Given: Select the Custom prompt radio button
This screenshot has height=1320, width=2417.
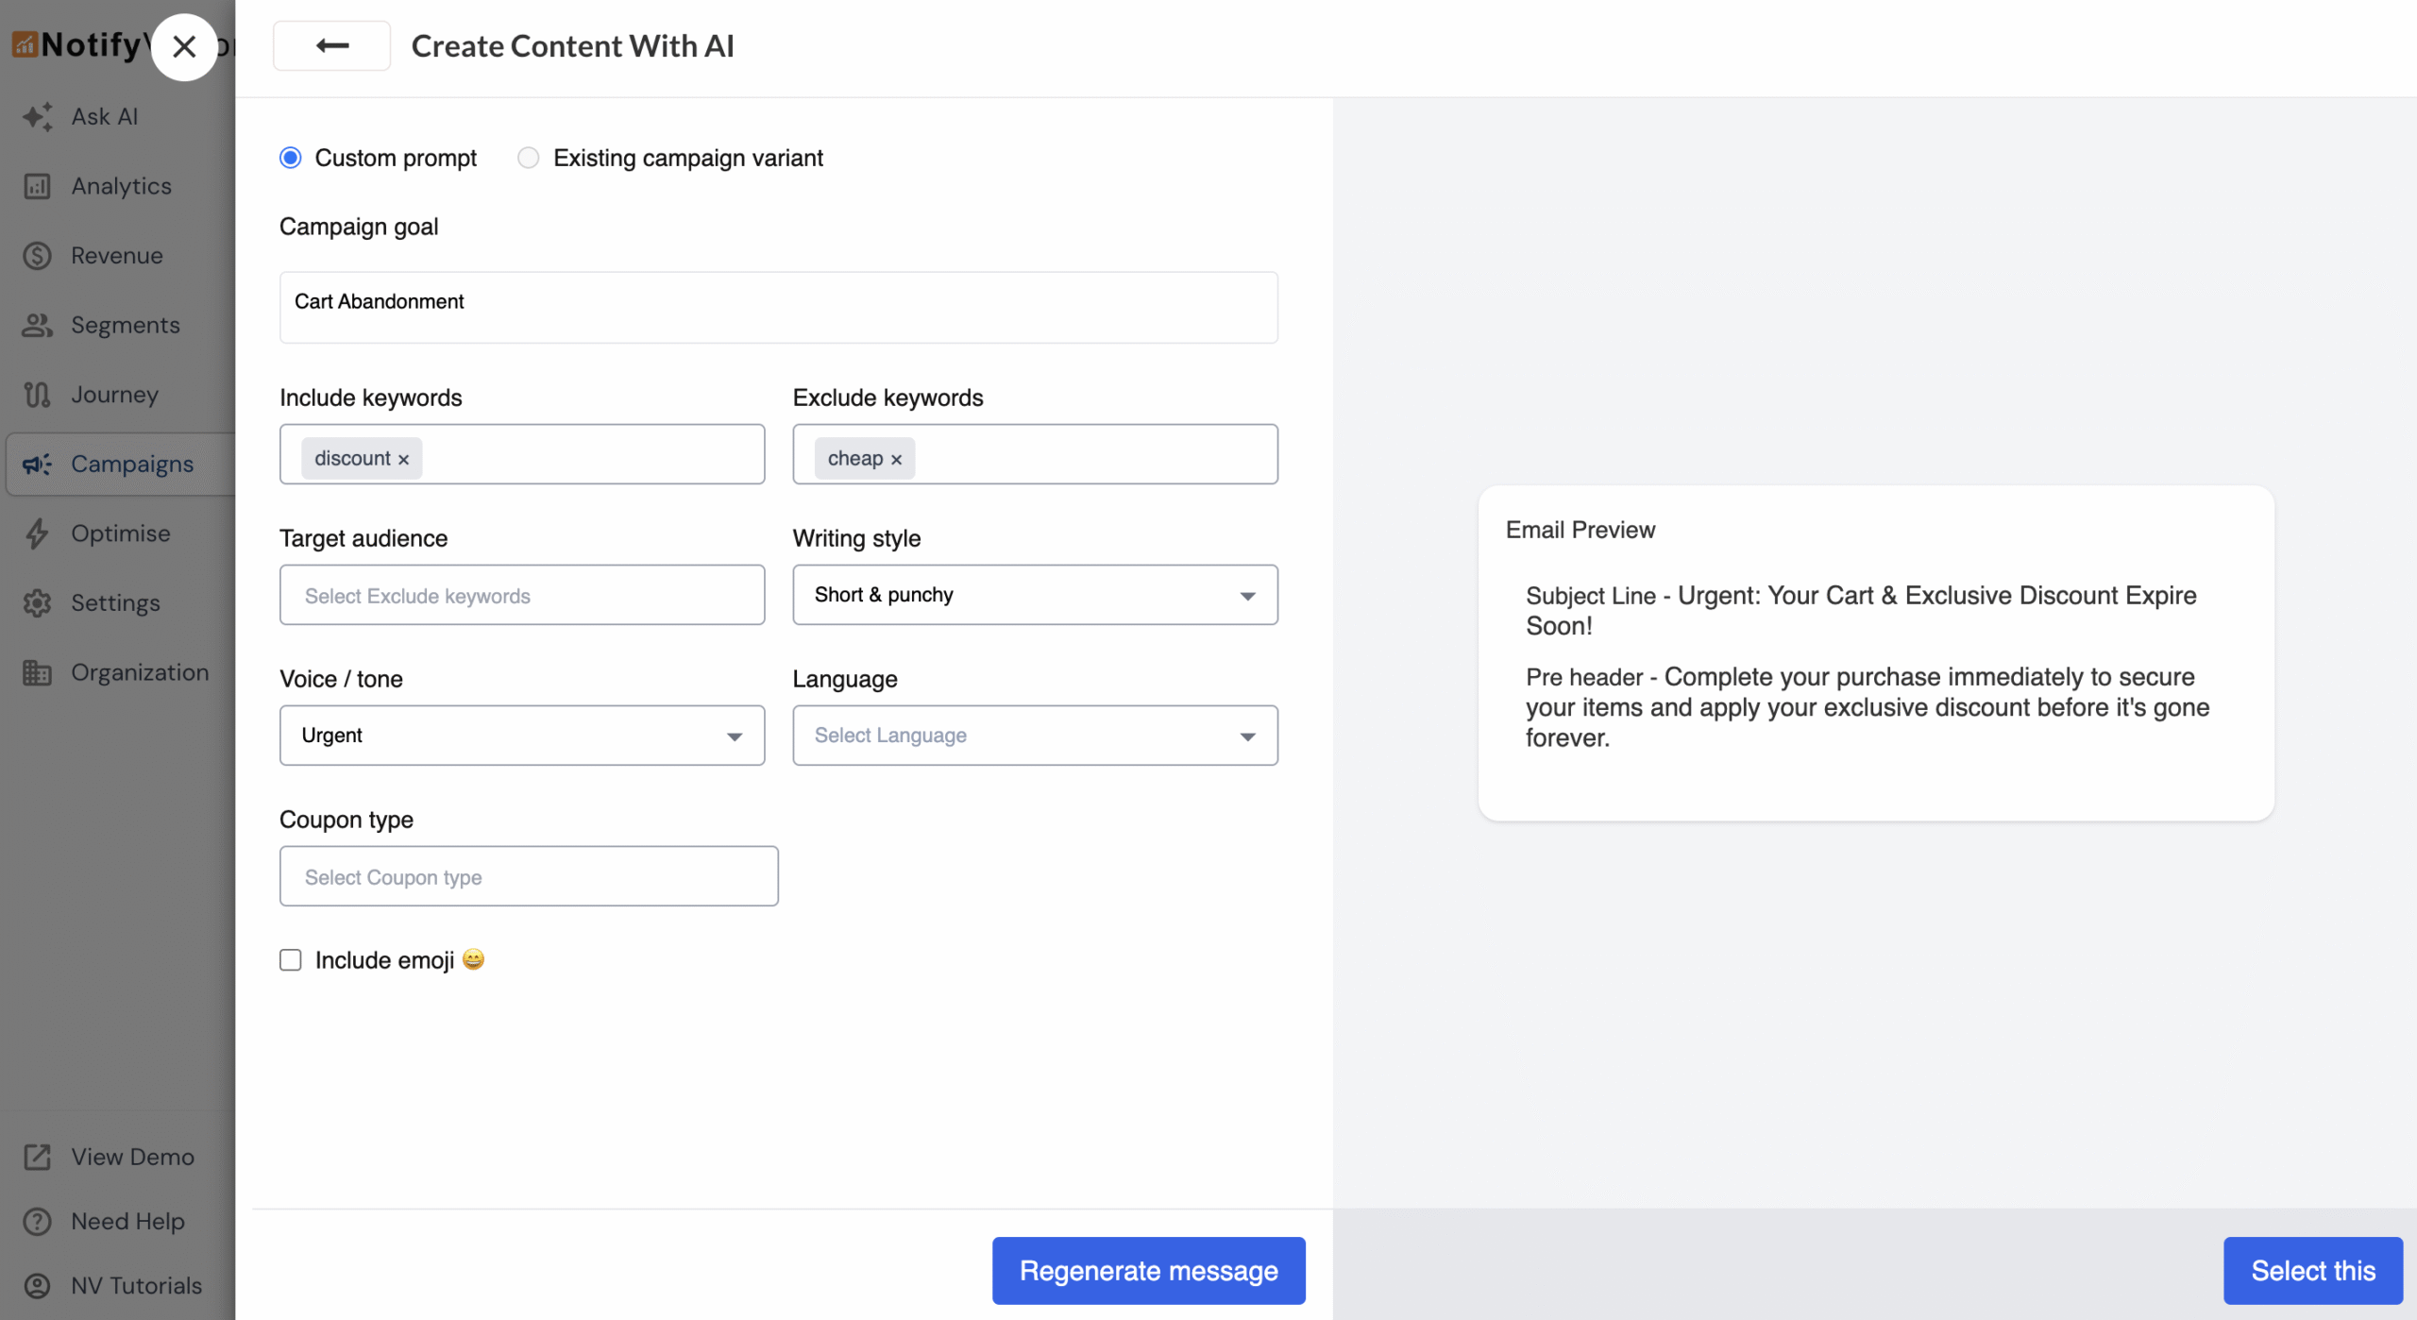Looking at the screenshot, I should (x=291, y=158).
